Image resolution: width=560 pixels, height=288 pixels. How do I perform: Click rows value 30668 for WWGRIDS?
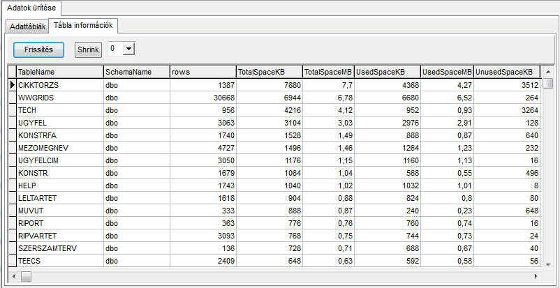203,98
